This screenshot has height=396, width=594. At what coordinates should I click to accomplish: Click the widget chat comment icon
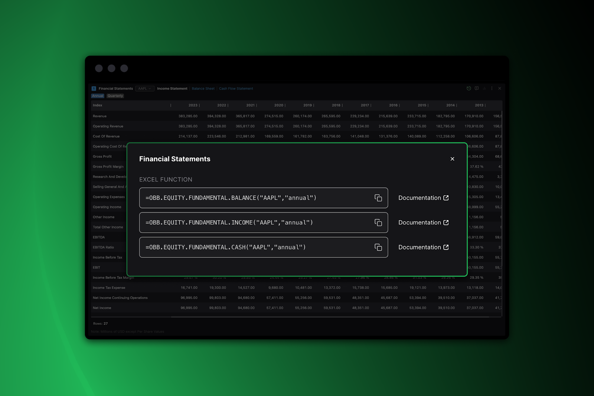click(x=477, y=88)
